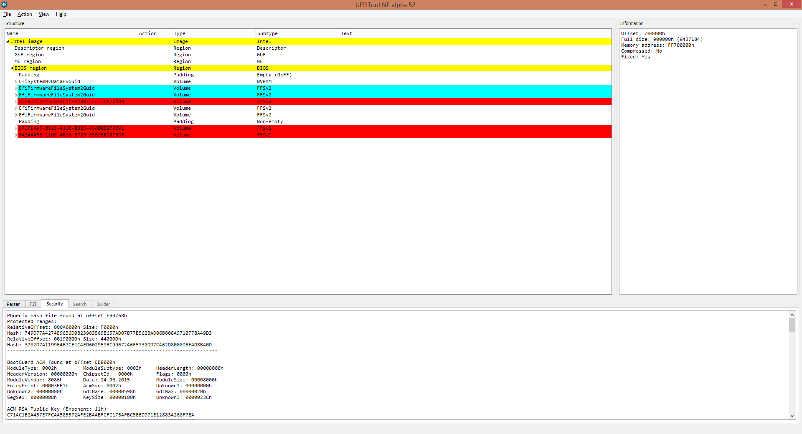Click the Action column header
This screenshot has width=802, height=434.
click(155, 33)
